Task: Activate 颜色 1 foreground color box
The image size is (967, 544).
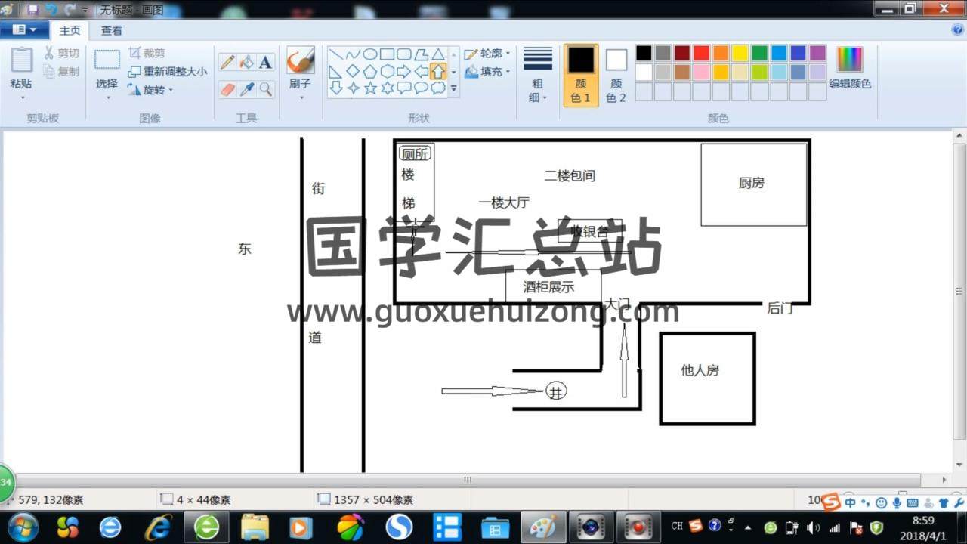Action: pyautogui.click(x=581, y=75)
